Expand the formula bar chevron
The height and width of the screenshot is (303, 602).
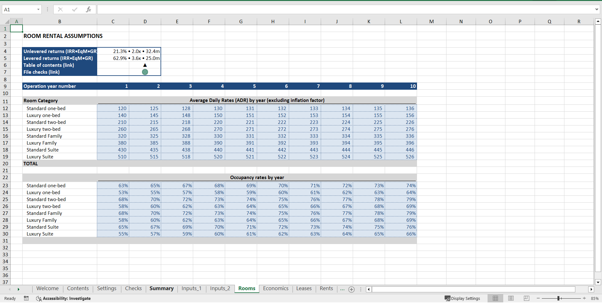(x=597, y=9)
